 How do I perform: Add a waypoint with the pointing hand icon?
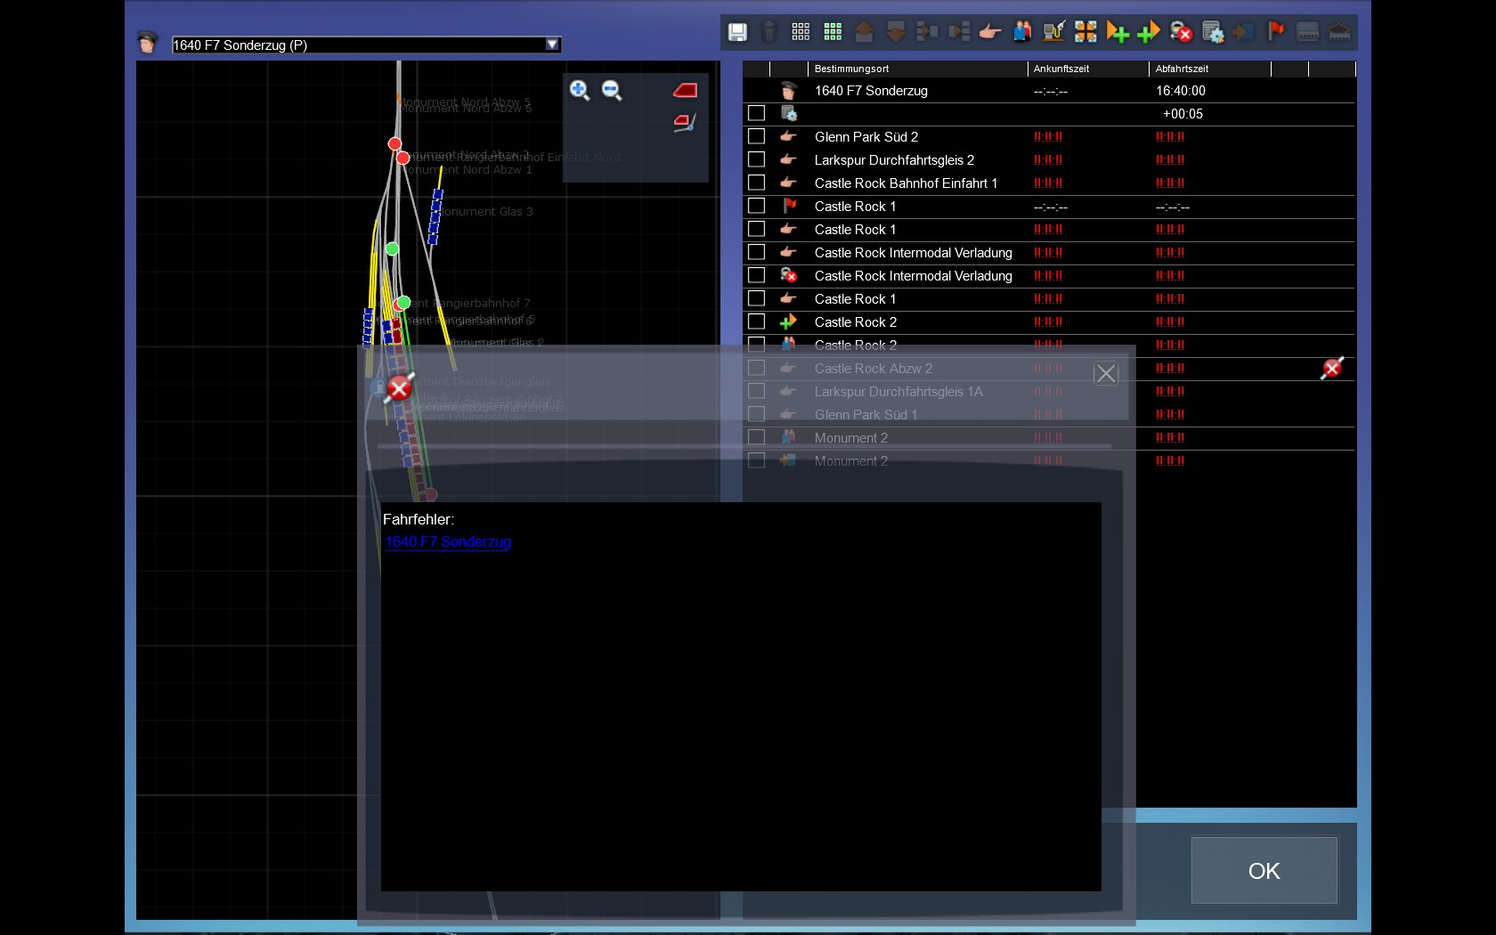990,32
